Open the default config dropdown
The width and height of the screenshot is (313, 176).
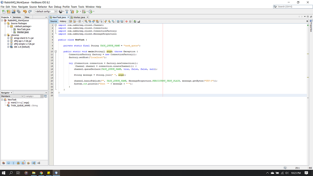tap(56, 11)
